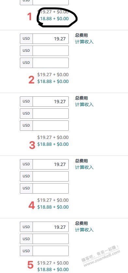Click the circled $18.88 + $0.00 price link
The width and height of the screenshot is (128, 273).
53,19
